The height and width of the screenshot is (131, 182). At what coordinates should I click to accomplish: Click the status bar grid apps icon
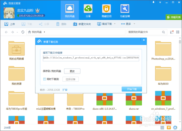pos(162,127)
